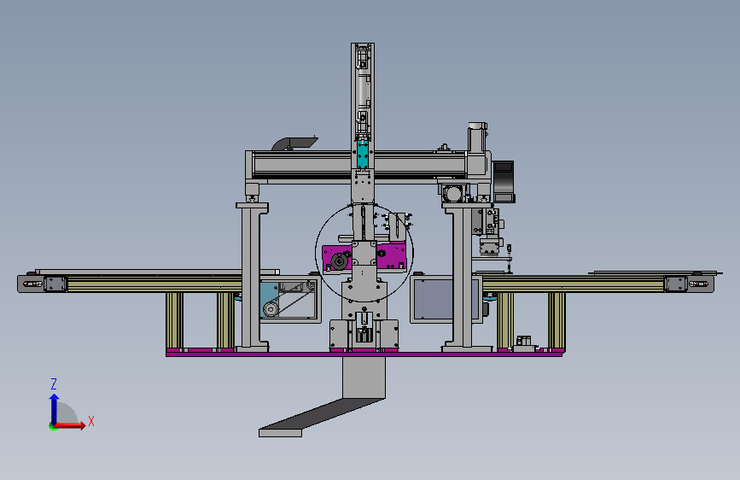
Task: Select the right gantry support column
Action: 463,278
